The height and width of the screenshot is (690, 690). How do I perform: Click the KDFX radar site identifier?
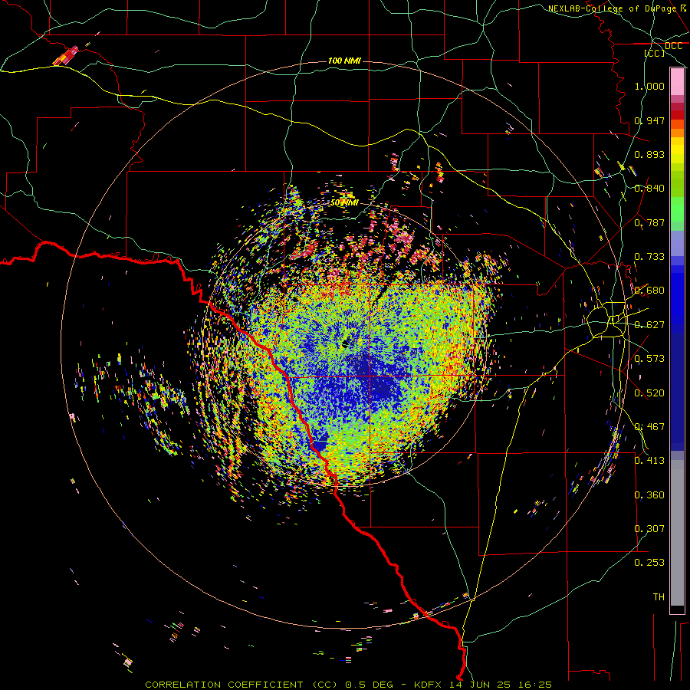tap(429, 685)
